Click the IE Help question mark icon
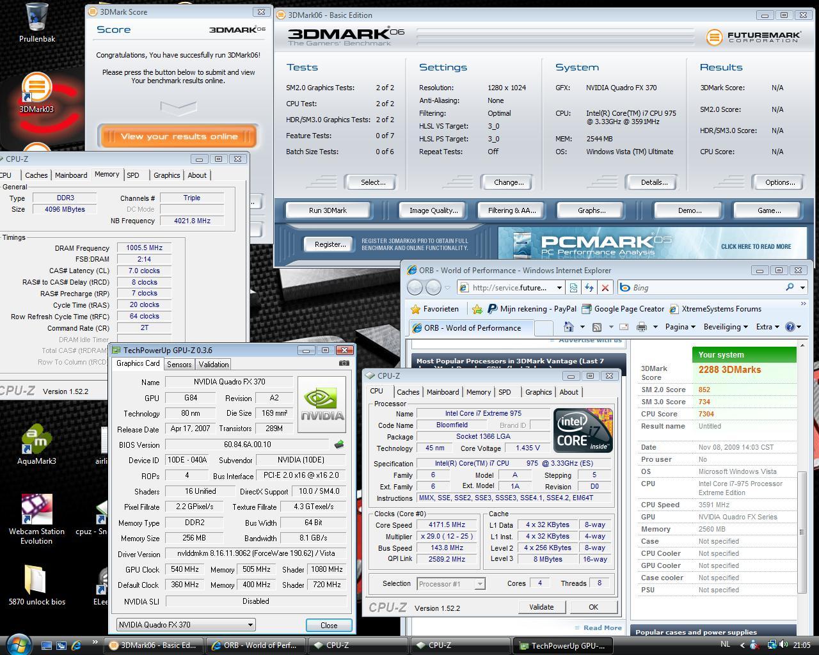The height and width of the screenshot is (655, 819). [x=790, y=327]
